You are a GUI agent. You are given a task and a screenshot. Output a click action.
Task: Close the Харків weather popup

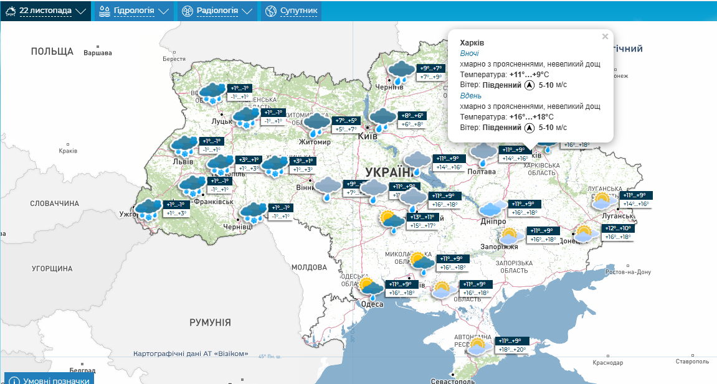tap(605, 37)
